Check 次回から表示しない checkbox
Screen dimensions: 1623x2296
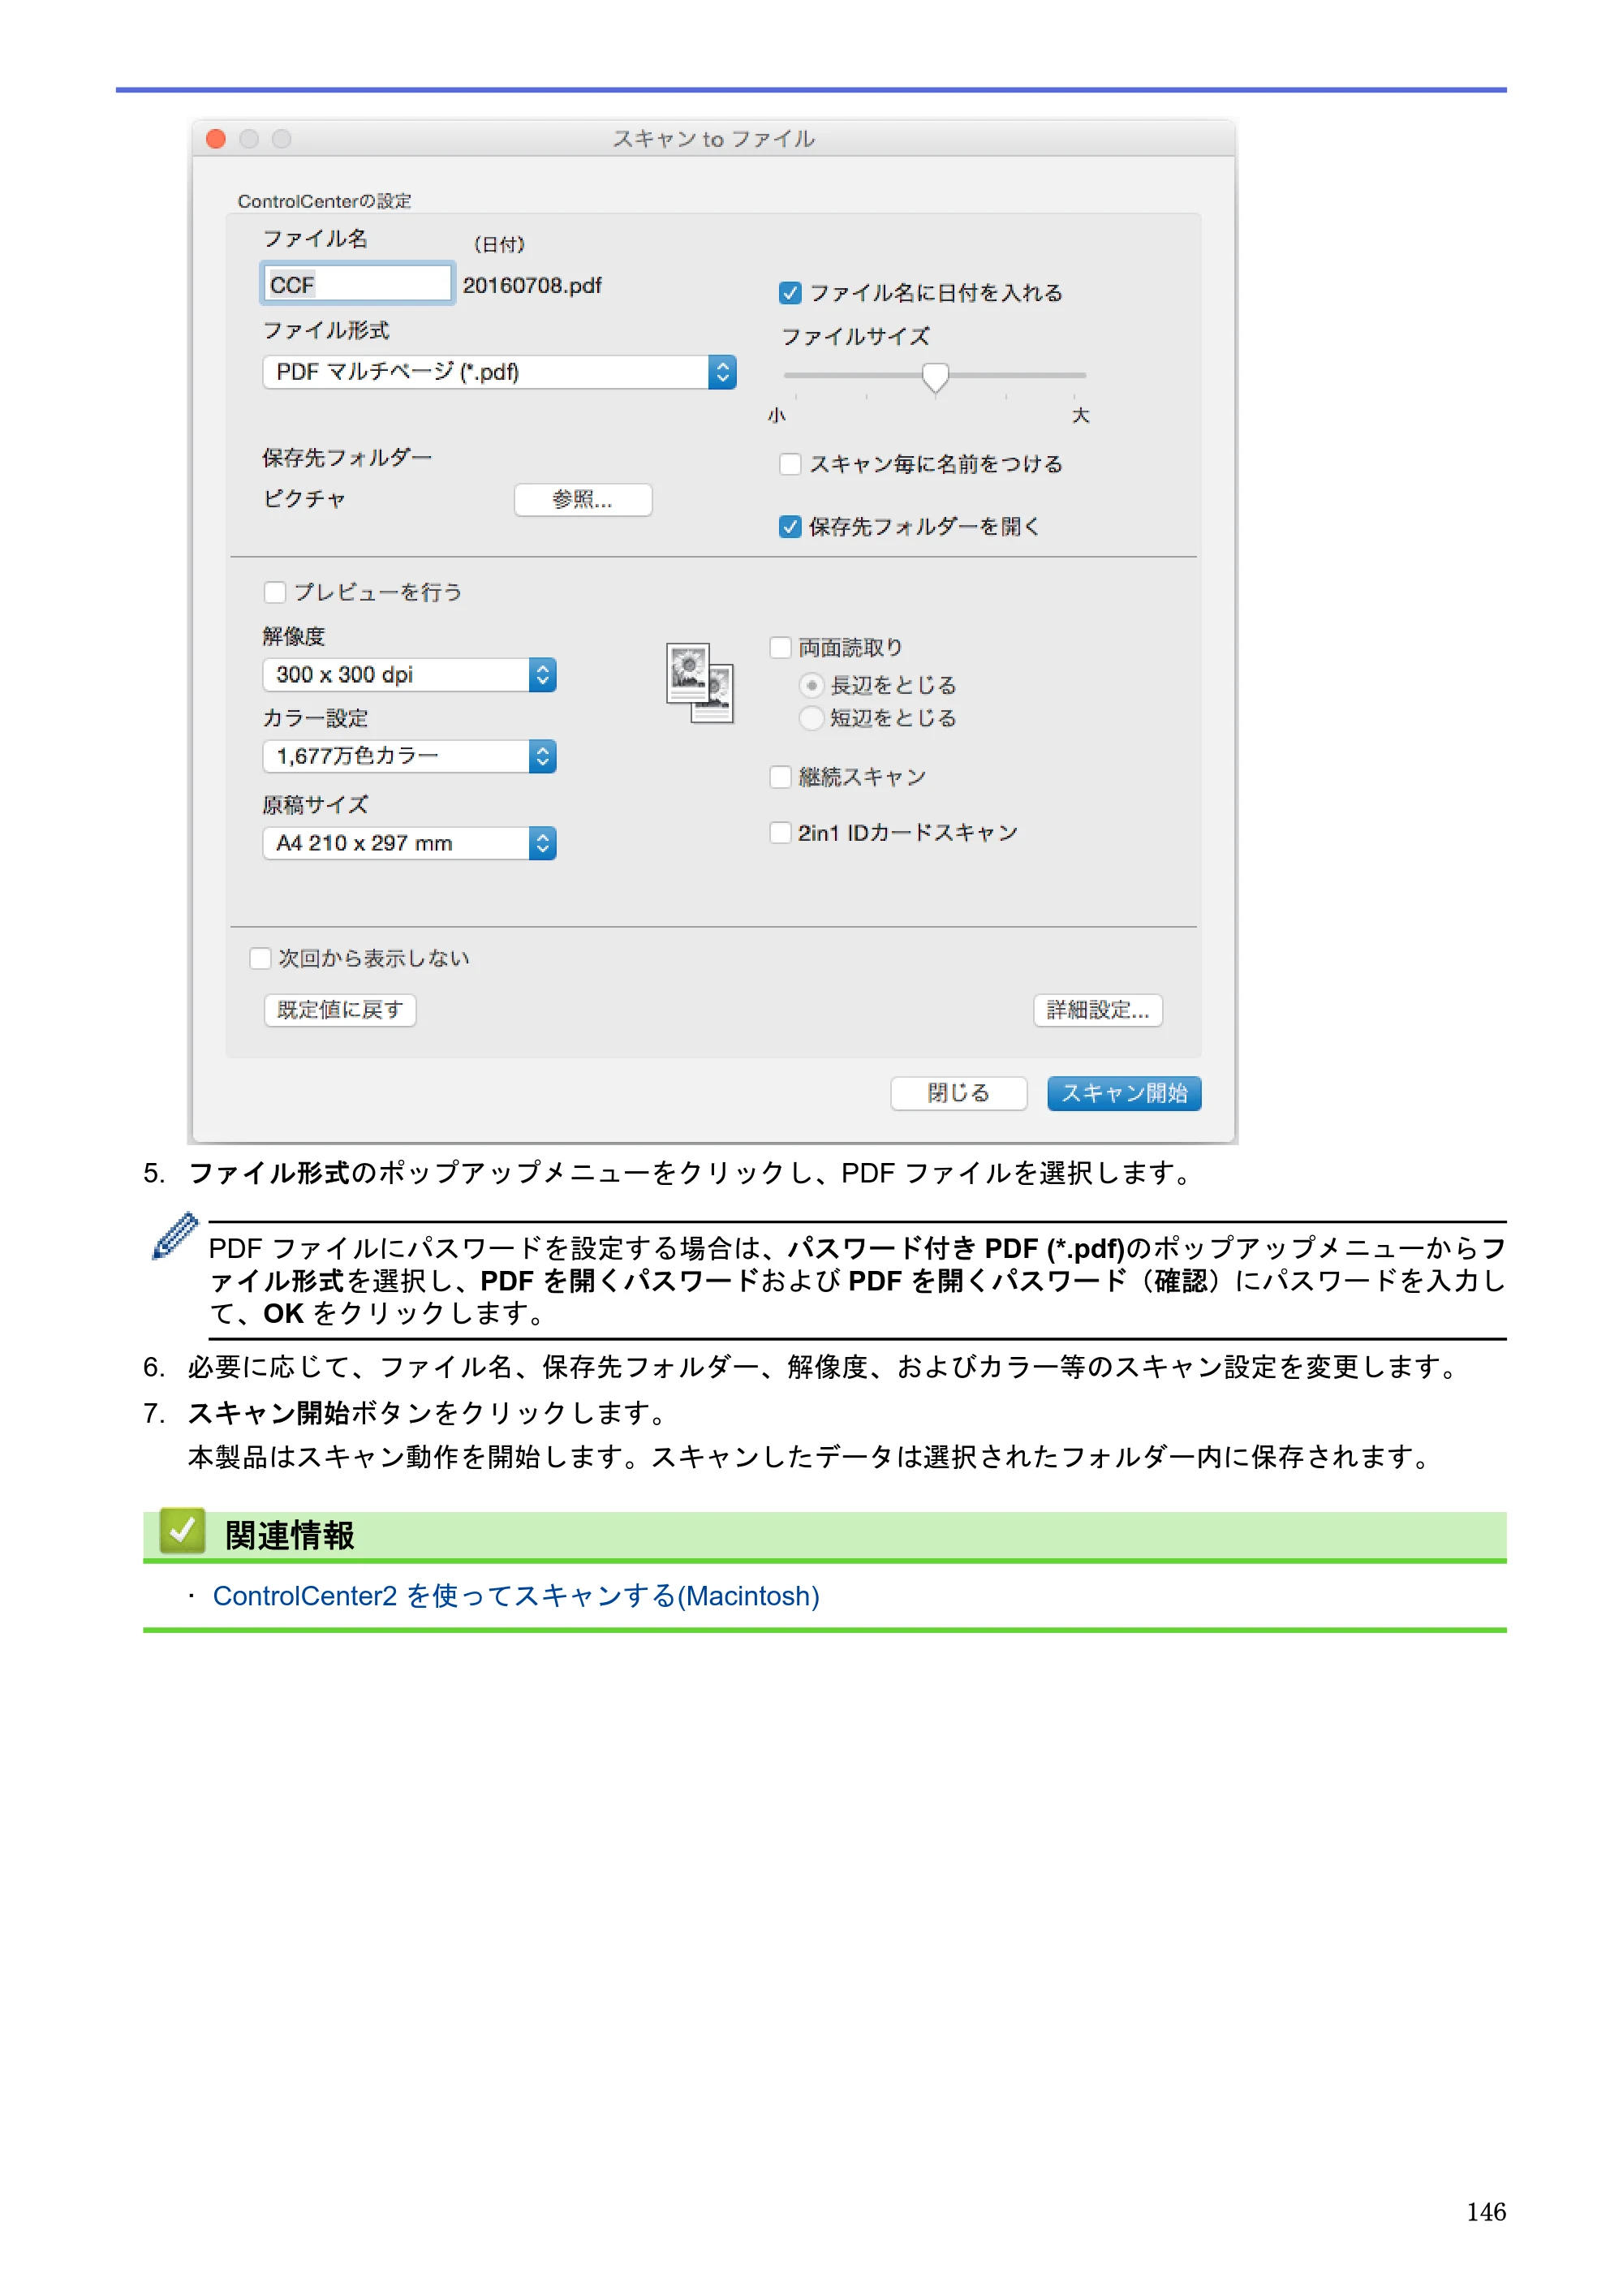[260, 958]
